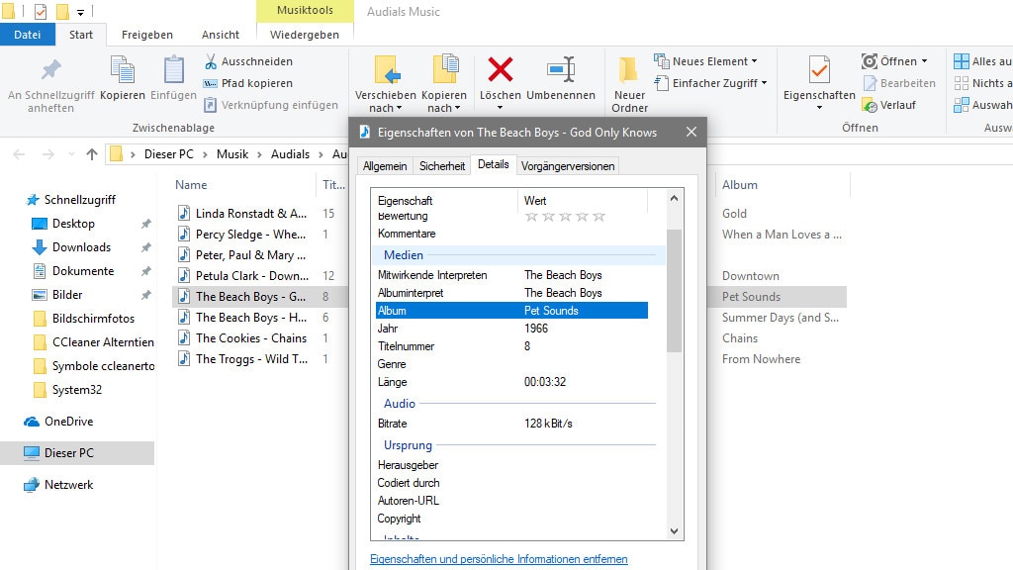The width and height of the screenshot is (1013, 570).
Task: Switch to the Ansicht ribbon tab
Action: click(x=221, y=35)
